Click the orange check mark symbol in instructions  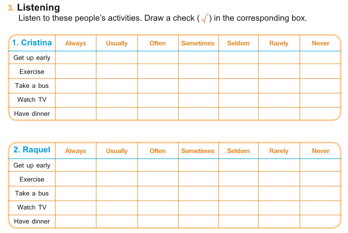(x=204, y=19)
